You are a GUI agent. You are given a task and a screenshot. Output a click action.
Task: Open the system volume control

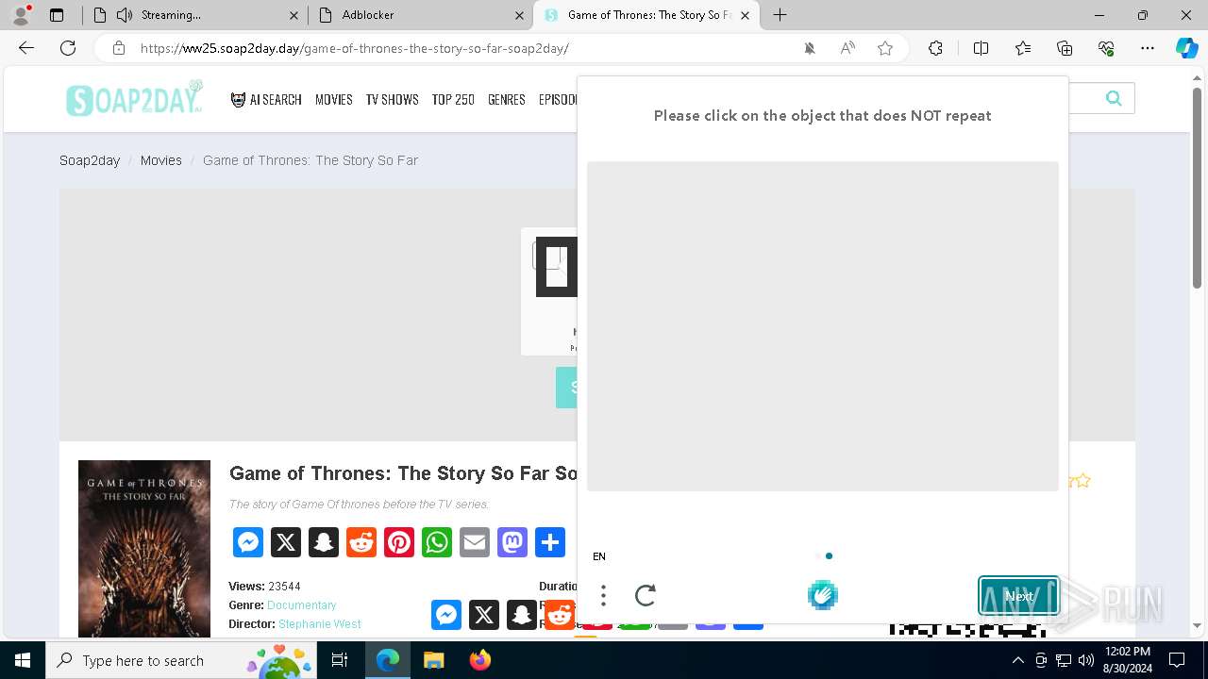click(x=1086, y=660)
